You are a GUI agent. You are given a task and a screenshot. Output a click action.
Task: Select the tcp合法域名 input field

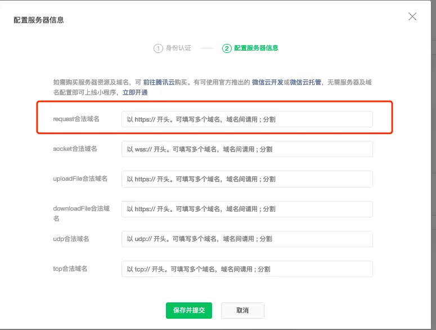point(247,269)
